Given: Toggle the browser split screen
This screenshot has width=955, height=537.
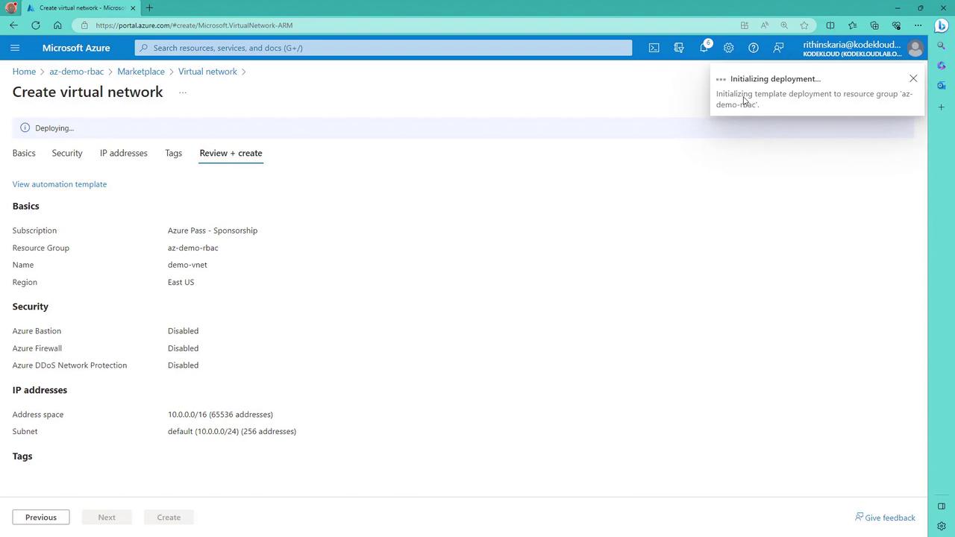Looking at the screenshot, I should pos(830,25).
